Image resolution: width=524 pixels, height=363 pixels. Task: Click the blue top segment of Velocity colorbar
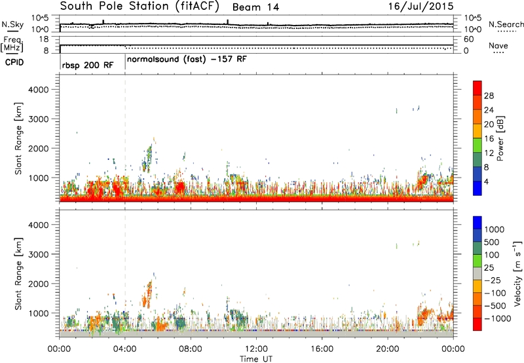[x=477, y=223]
